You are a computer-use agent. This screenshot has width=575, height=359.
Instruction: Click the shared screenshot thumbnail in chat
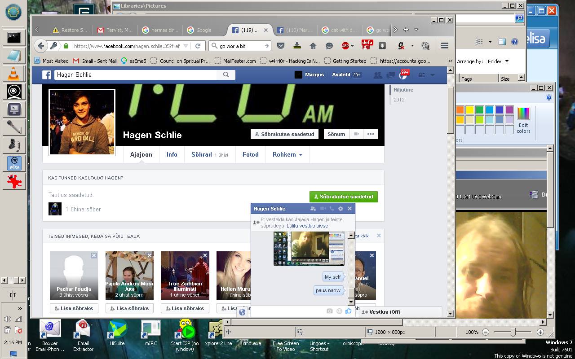309,249
